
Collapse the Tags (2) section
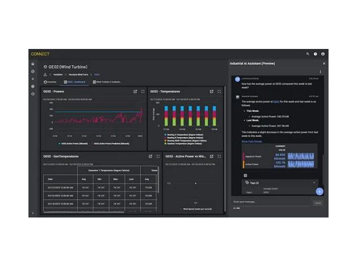pos(313,182)
